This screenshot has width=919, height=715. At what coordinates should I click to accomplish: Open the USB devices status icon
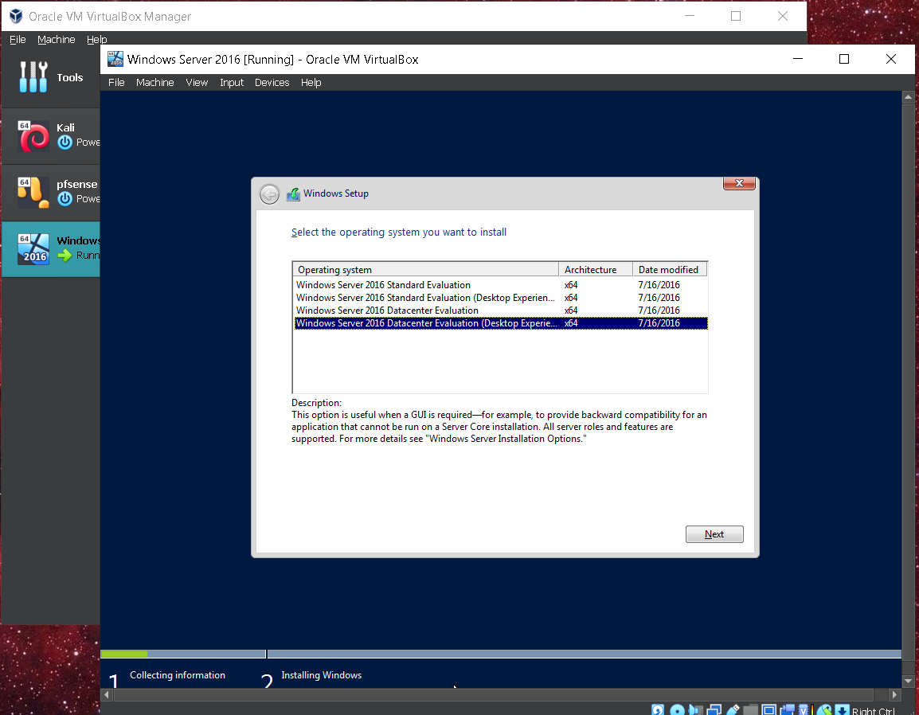[x=733, y=709]
